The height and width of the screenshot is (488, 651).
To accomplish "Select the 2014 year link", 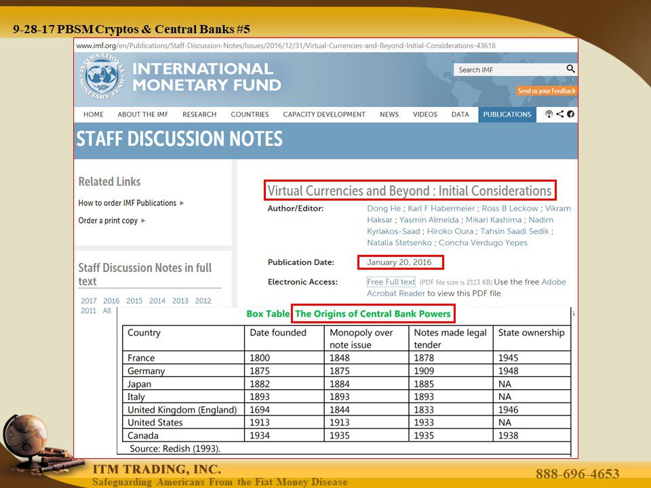I will coord(157,301).
